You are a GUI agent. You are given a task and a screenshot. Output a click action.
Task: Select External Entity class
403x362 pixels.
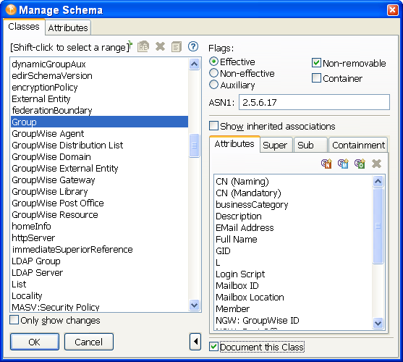pos(99,98)
